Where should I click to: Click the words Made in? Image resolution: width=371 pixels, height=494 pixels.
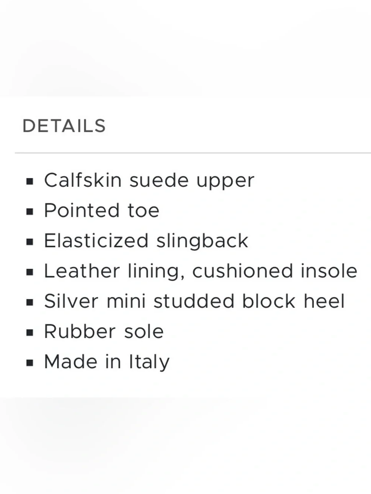tap(82, 362)
